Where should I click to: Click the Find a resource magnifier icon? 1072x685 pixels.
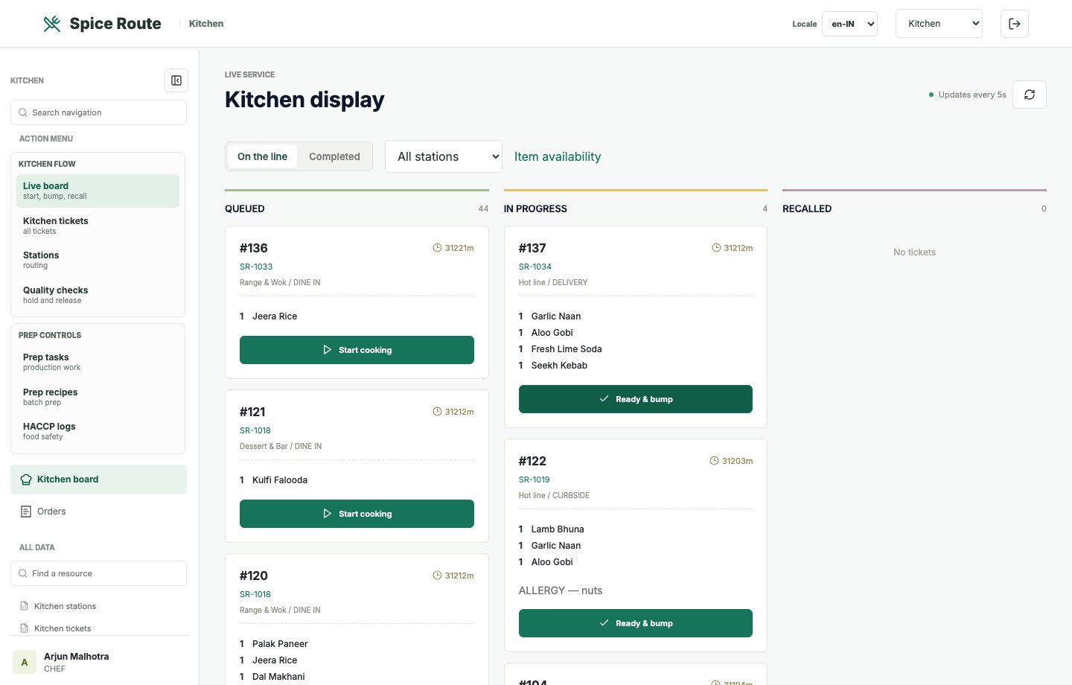[x=23, y=573]
